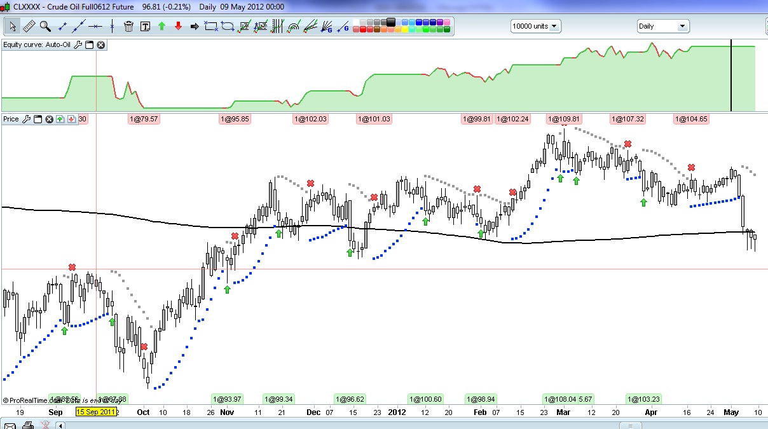
Task: Choose the Gann line tool
Action: pos(343,26)
